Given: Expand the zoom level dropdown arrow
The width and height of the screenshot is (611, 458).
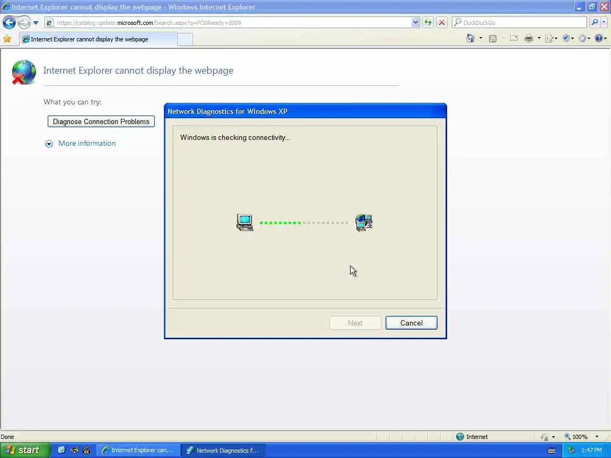Looking at the screenshot, I should point(597,437).
